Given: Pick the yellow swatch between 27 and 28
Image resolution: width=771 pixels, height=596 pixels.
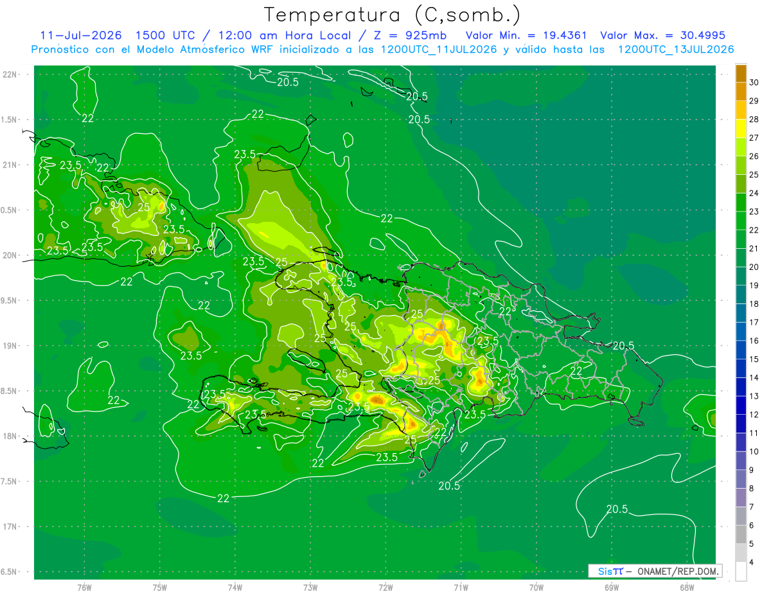Looking at the screenshot, I should tap(741, 129).
